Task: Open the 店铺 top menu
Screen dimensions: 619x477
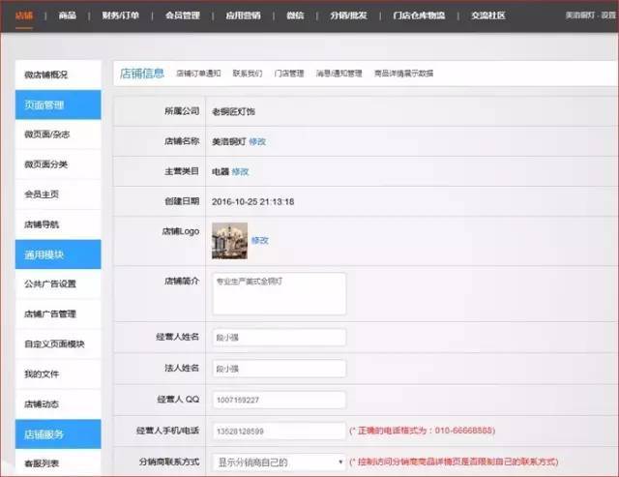Action: click(x=24, y=15)
